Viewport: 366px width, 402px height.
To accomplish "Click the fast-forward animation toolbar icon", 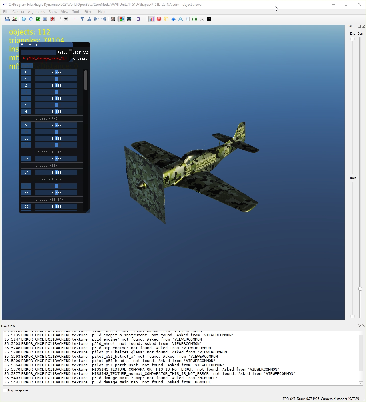I will (45, 19).
